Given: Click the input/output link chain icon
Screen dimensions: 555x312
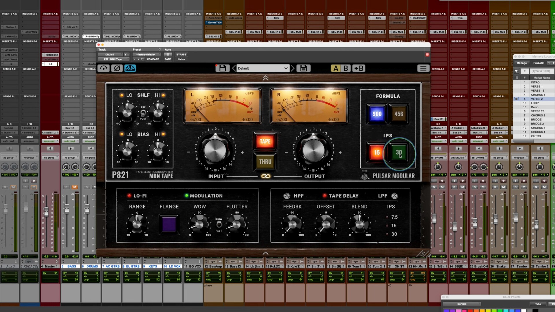Looking at the screenshot, I should coord(266,176).
